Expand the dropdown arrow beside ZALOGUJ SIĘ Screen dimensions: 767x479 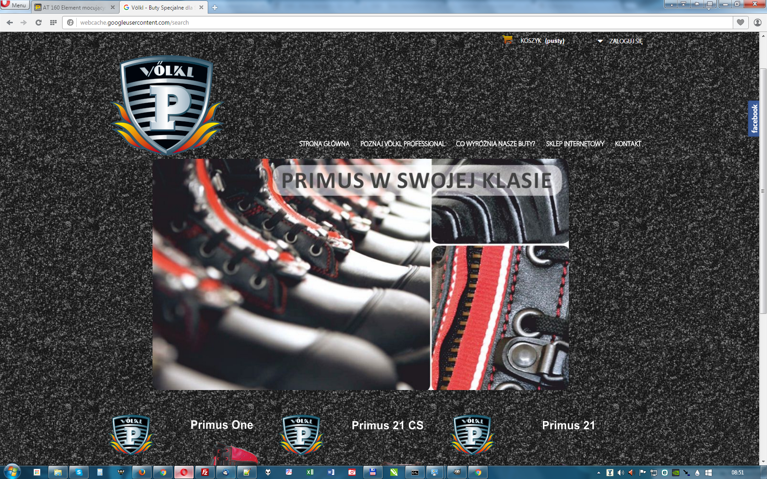pos(600,41)
